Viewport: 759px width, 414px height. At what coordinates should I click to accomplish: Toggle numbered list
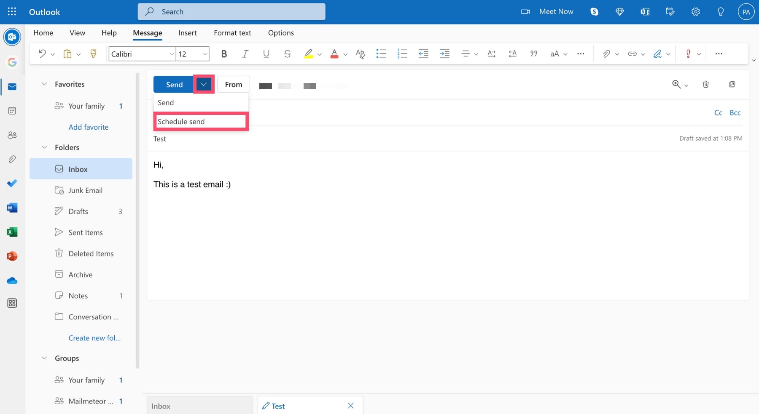pos(402,53)
